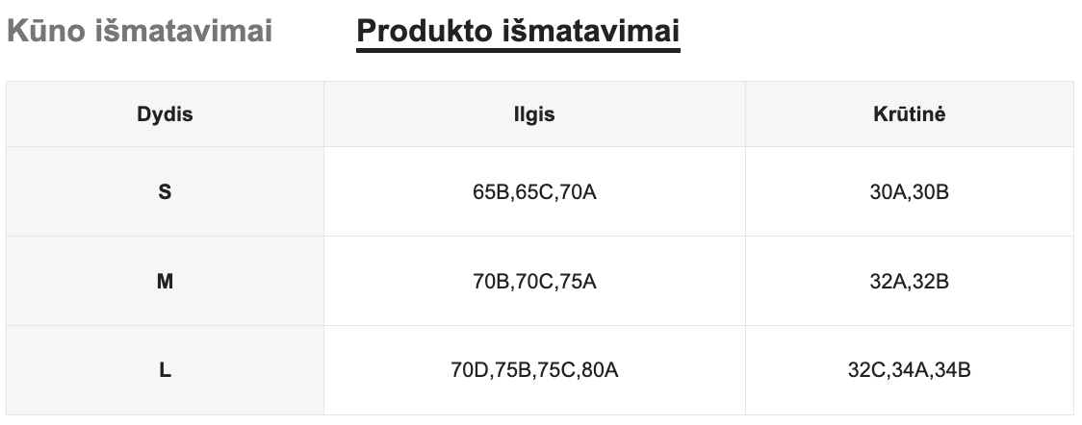This screenshot has width=1082, height=425.
Task: Click the 70C value in M row
Action: pos(534,282)
